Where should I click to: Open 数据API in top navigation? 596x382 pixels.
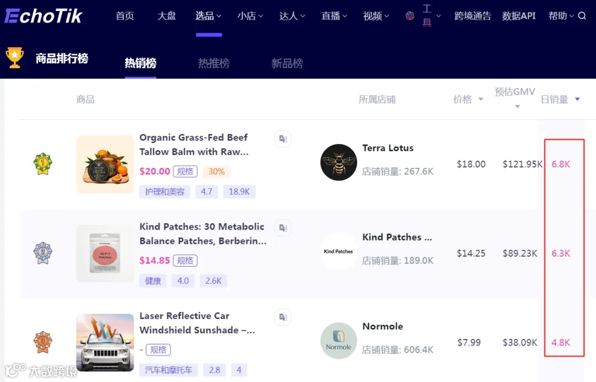click(518, 16)
